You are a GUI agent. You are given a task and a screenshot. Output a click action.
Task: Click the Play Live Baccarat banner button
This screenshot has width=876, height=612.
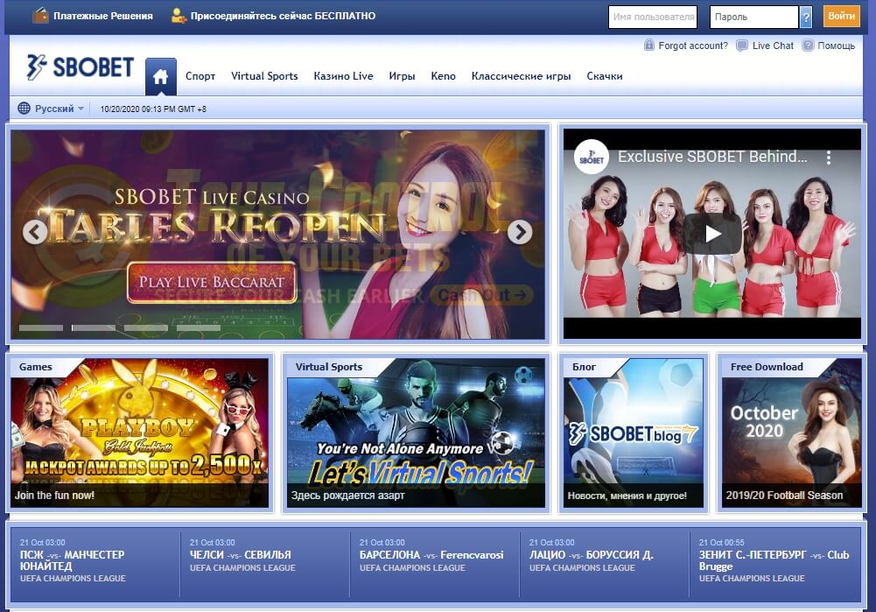[x=212, y=282]
